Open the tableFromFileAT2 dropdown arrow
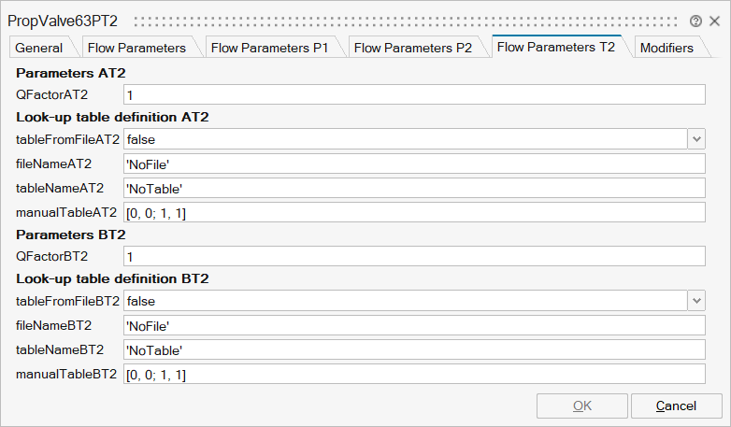The image size is (731, 427). click(x=696, y=139)
